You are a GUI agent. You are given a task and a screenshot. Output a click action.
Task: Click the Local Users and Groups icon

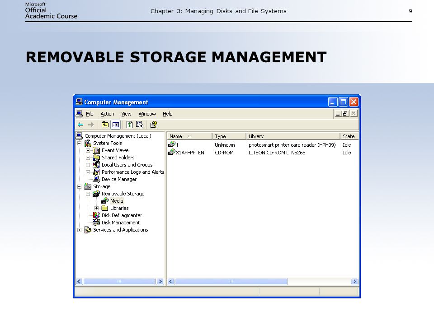[96, 165]
